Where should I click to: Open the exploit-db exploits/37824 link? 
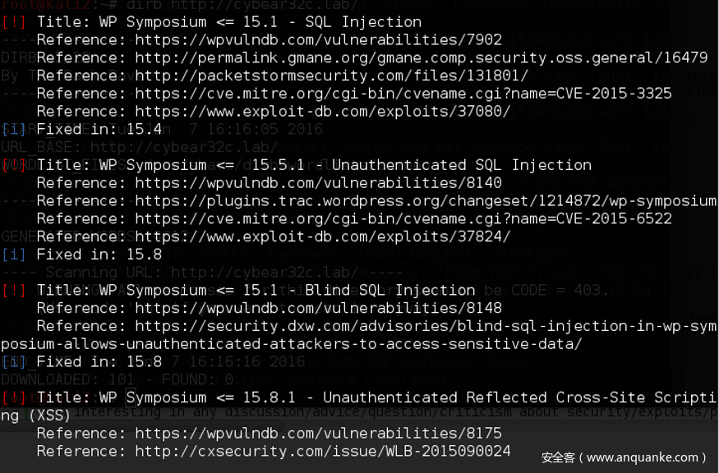click(x=323, y=236)
